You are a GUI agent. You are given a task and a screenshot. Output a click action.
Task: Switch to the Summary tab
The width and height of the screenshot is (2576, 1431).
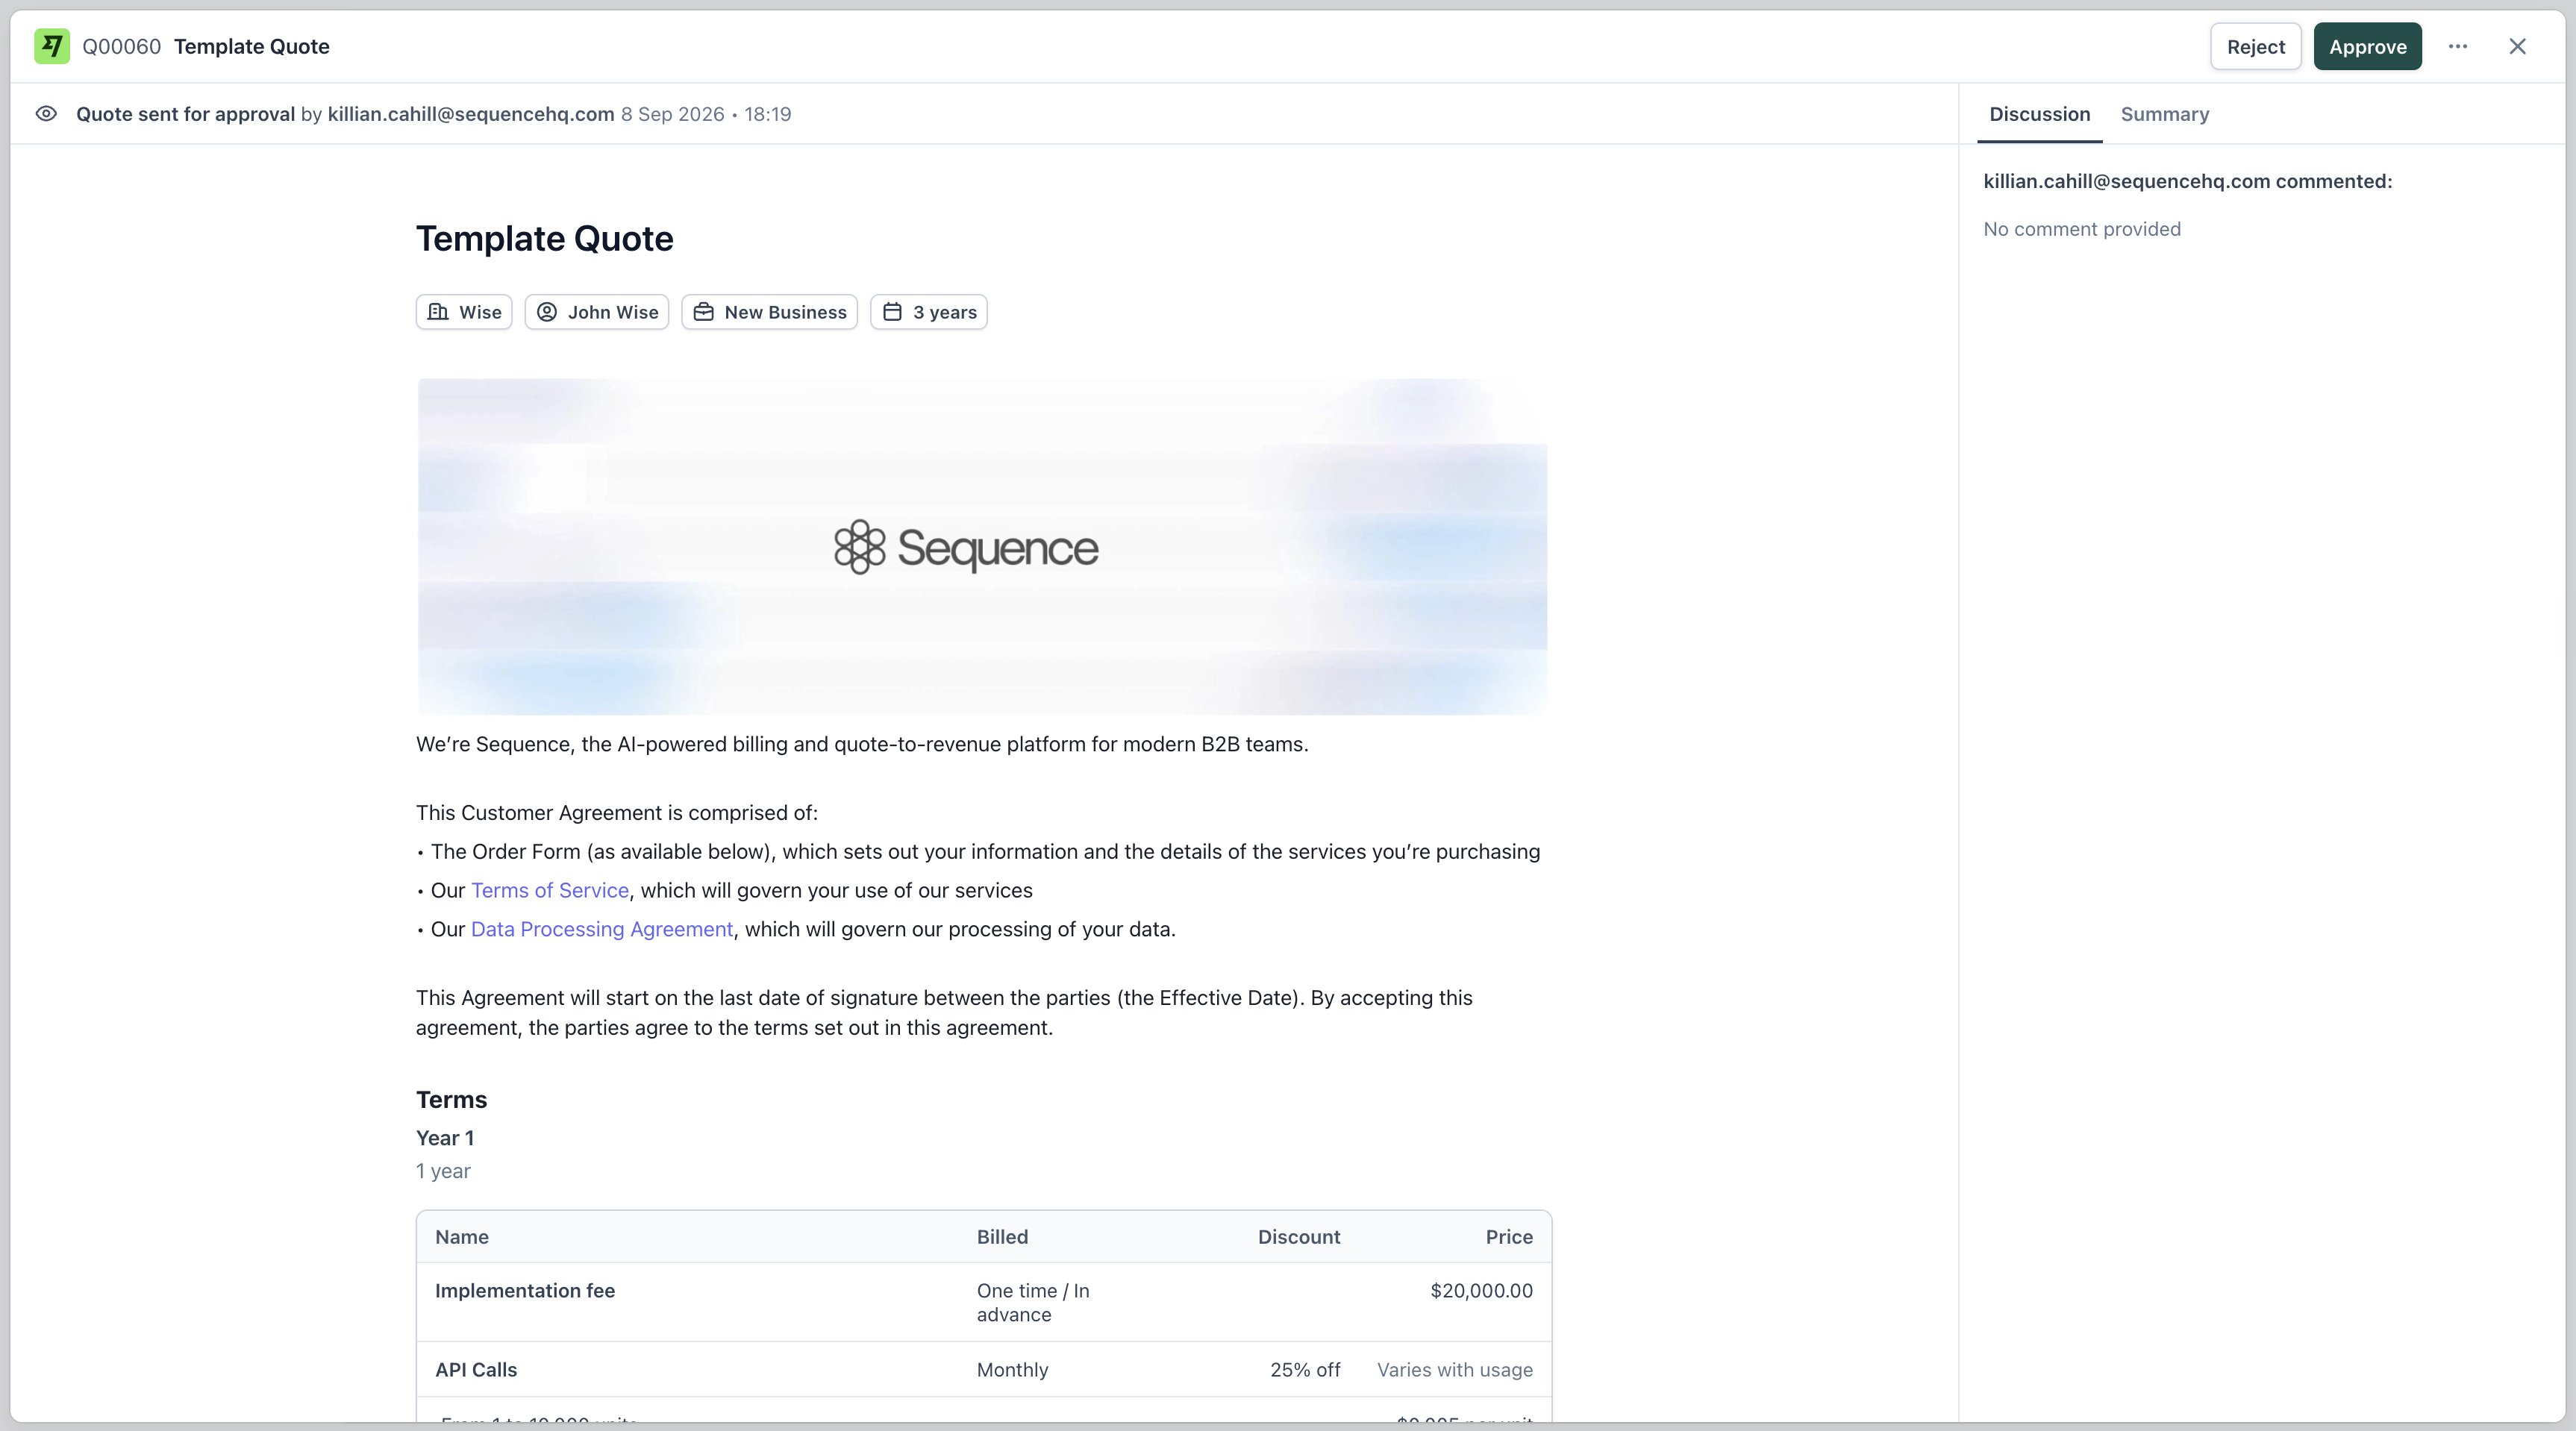click(x=2165, y=114)
